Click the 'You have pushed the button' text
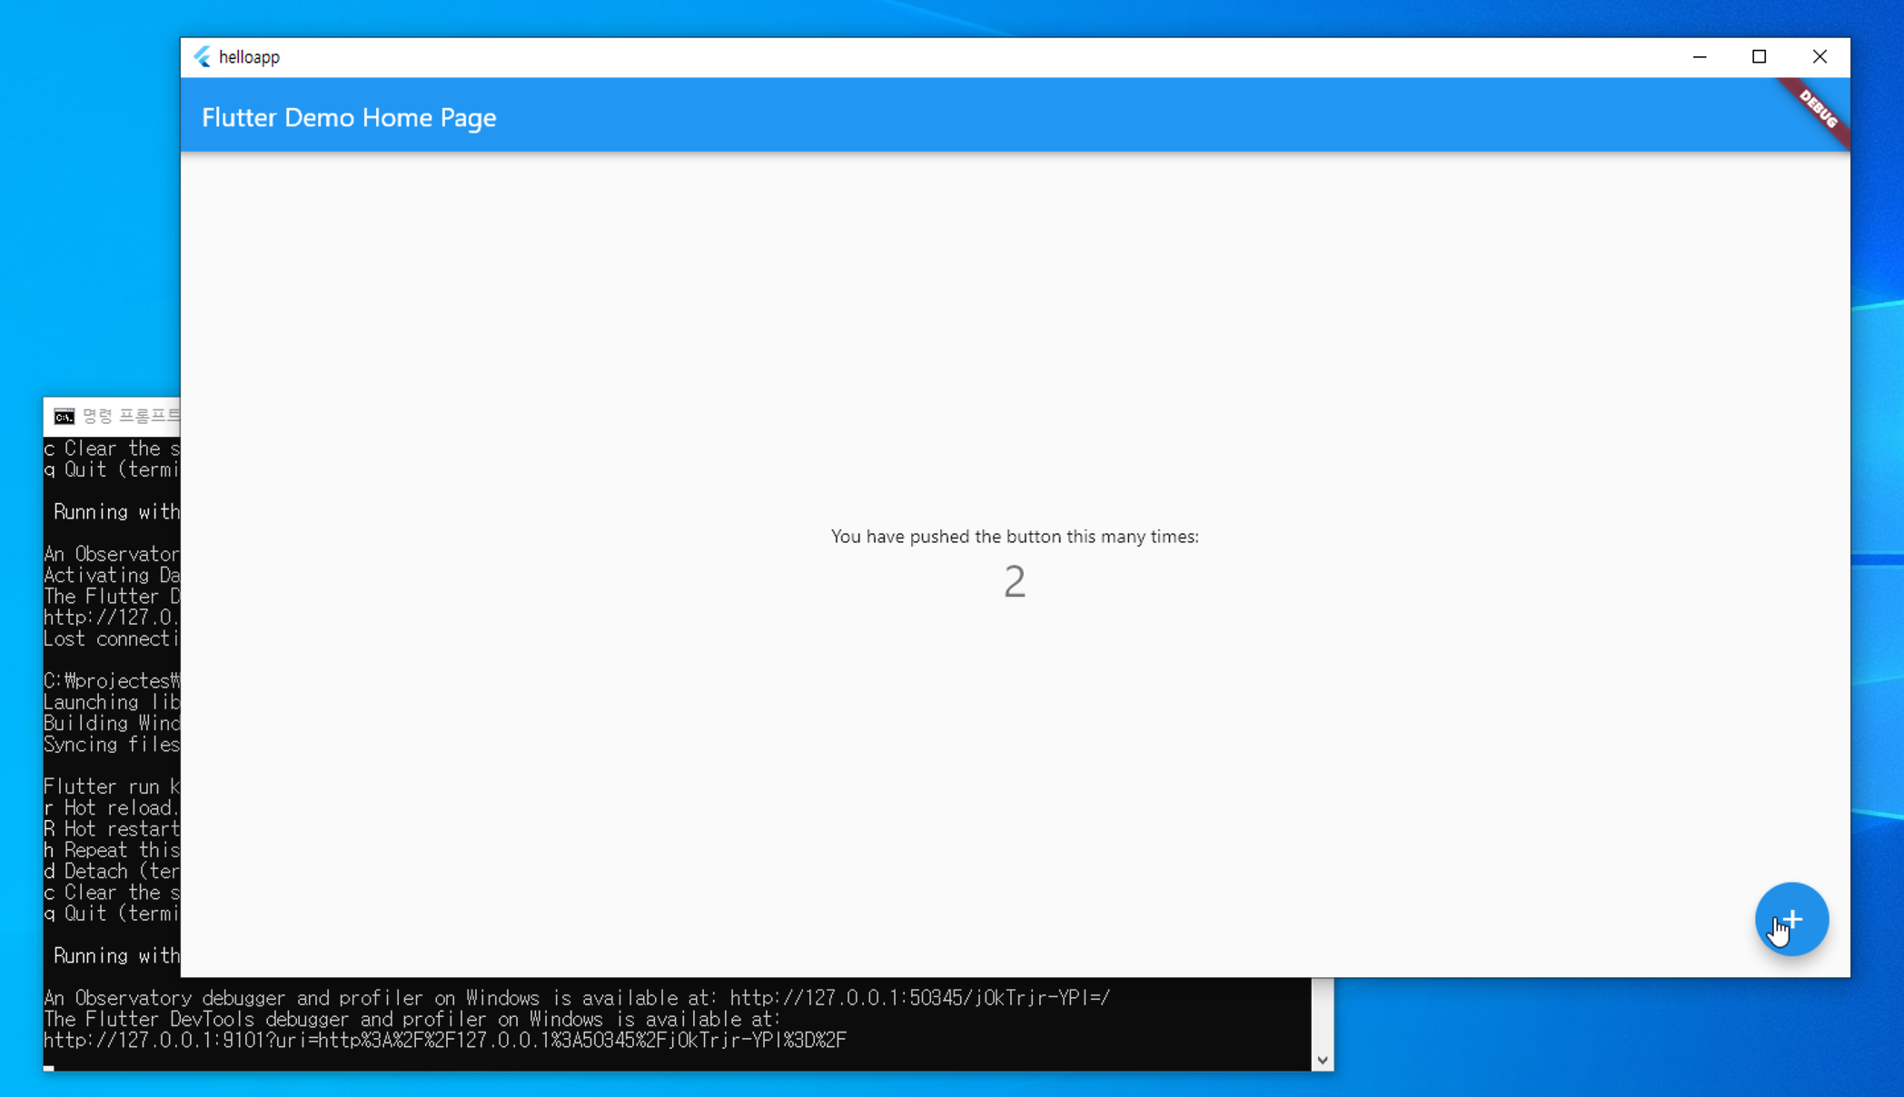Image resolution: width=1904 pixels, height=1097 pixels. tap(1015, 537)
